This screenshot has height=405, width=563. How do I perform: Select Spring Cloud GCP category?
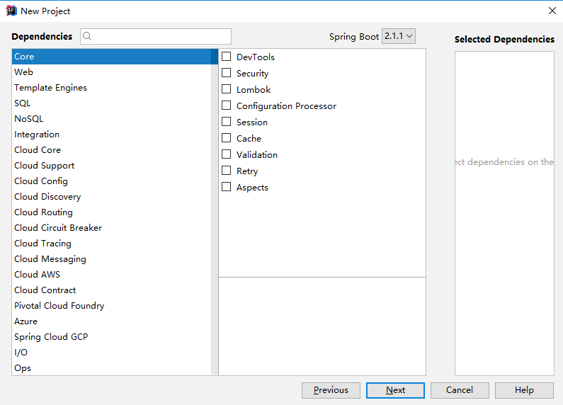[112, 337]
